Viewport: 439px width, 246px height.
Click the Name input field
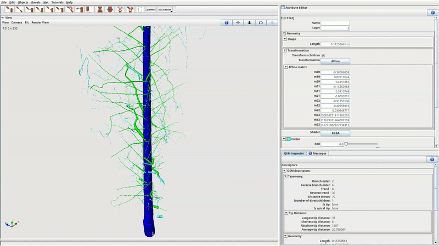pos(335,23)
